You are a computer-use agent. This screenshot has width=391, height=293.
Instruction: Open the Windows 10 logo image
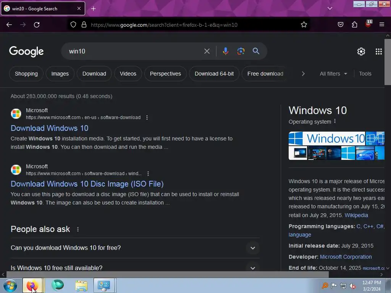(x=327, y=138)
